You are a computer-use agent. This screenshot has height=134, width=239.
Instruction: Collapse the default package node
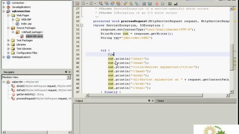pyautogui.click(x=13, y=32)
